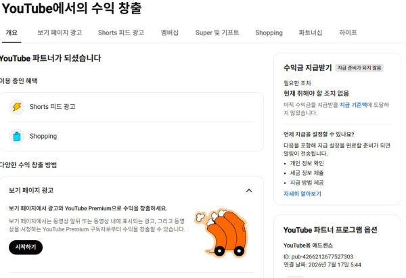The height and width of the screenshot is (278, 406).
Task: Click the 보기 페이지 광고 section heading
Action: [31, 191]
